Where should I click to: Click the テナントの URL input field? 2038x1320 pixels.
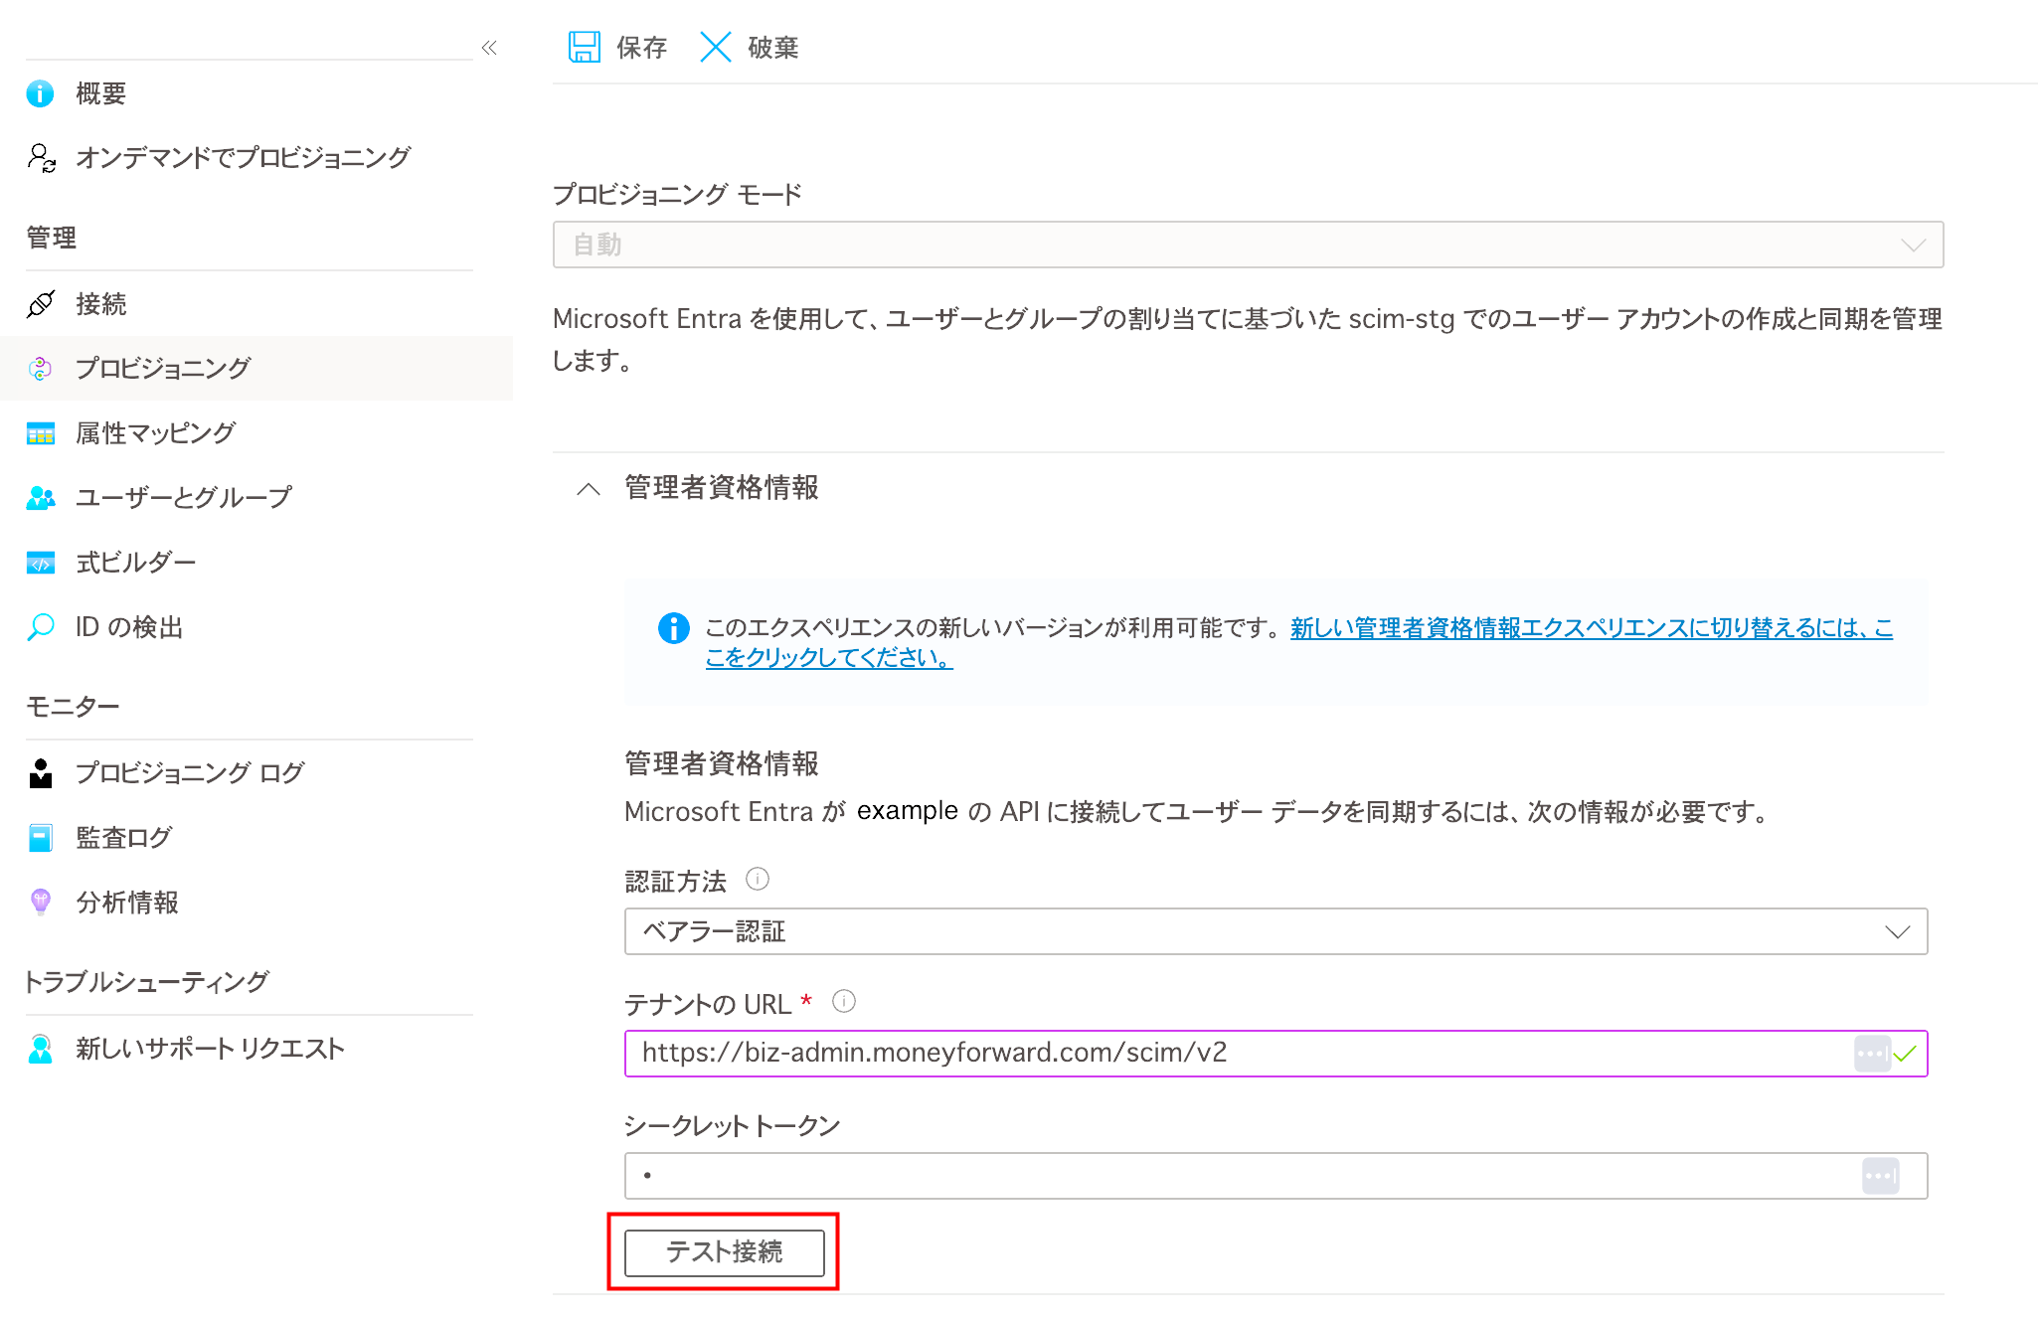(1276, 1054)
